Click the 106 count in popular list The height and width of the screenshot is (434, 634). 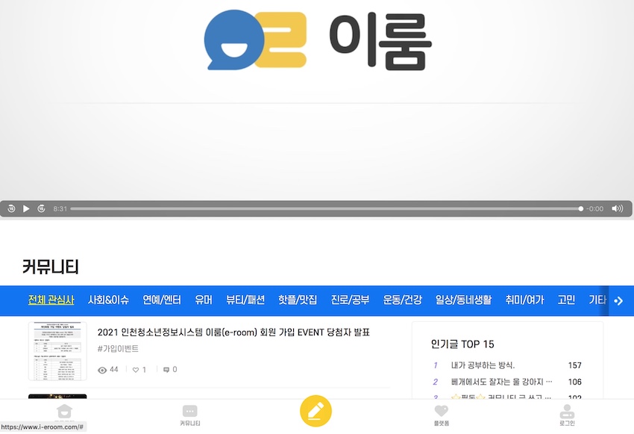(574, 382)
